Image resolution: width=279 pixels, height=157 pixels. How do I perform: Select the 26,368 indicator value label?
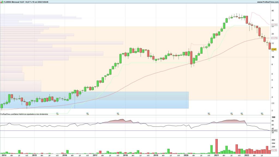click(274, 25)
